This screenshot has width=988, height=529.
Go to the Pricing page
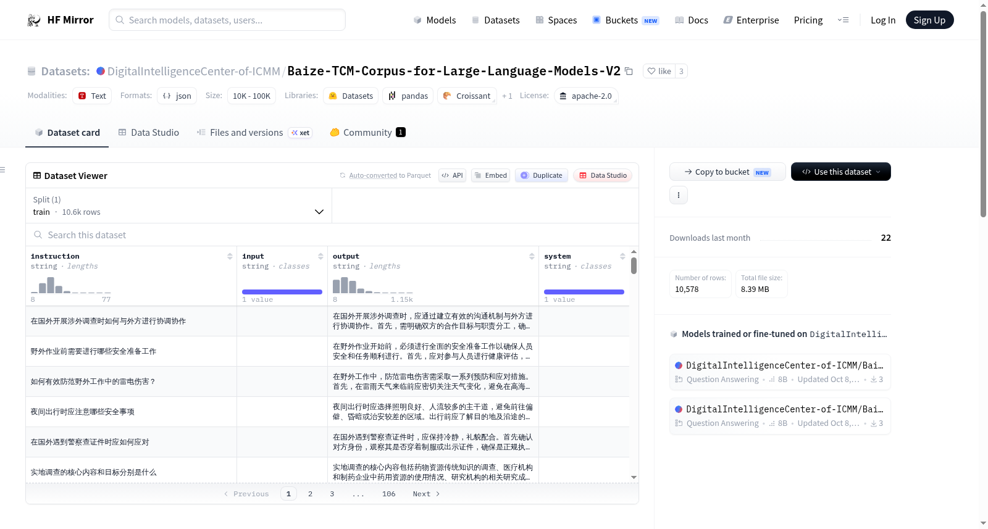(808, 20)
